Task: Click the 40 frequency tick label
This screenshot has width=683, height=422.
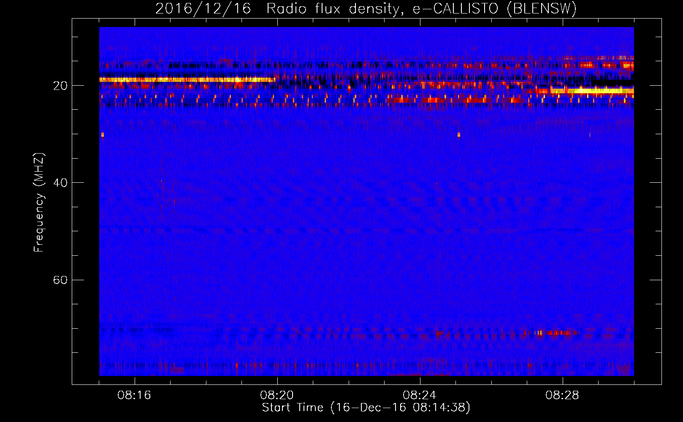Action: (x=60, y=183)
